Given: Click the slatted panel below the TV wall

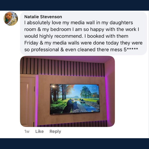Looking at the screenshot, I should pyautogui.click(x=72, y=124).
